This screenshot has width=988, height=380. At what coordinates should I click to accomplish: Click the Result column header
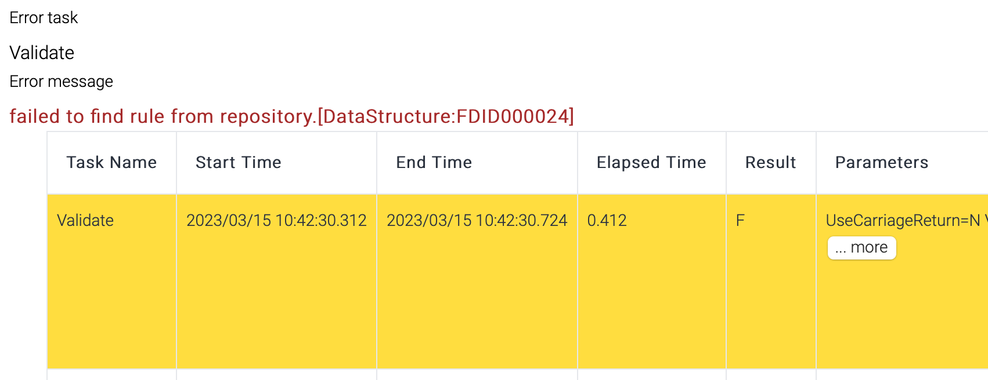770,163
